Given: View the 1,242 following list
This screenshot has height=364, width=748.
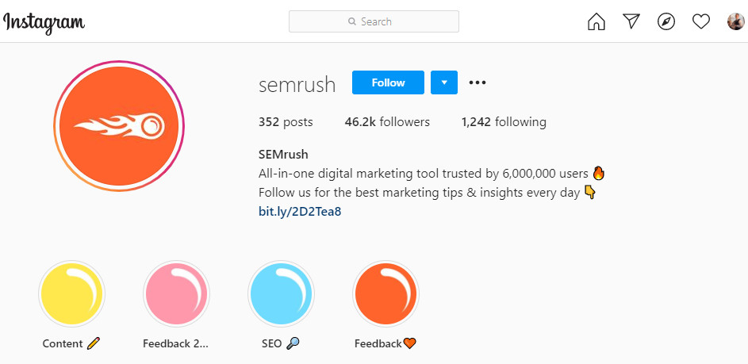Looking at the screenshot, I should click(503, 122).
